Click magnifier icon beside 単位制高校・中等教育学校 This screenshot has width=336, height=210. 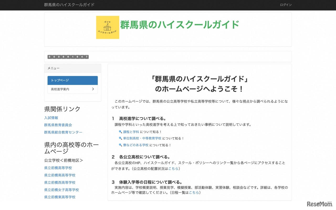120,138
